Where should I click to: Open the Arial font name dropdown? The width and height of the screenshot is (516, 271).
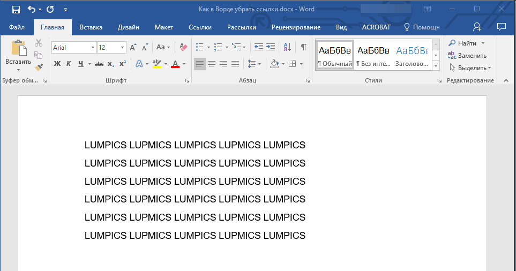(93, 48)
